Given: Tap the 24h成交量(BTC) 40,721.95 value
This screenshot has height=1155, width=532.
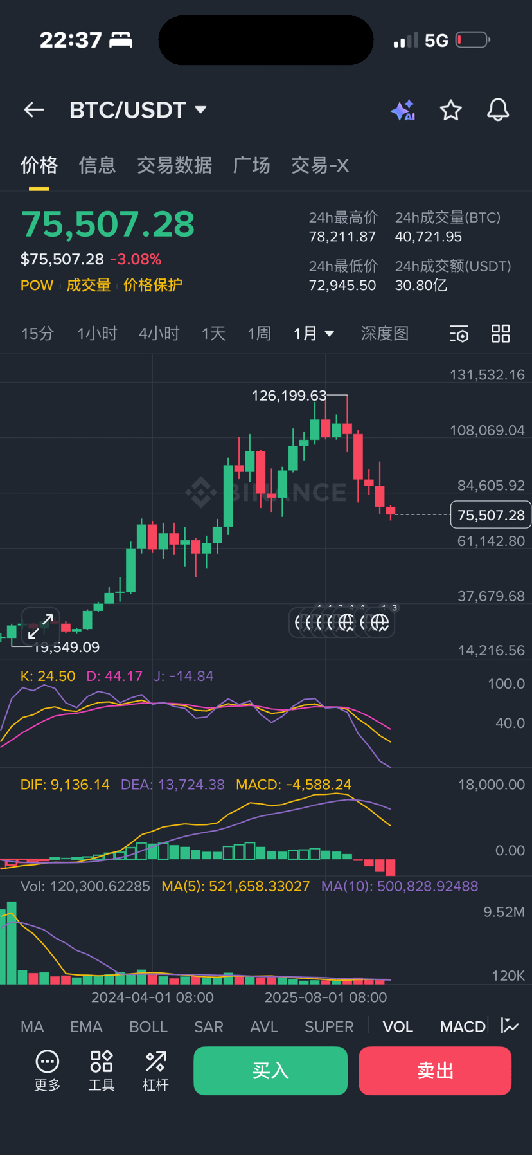Looking at the screenshot, I should 429,237.
